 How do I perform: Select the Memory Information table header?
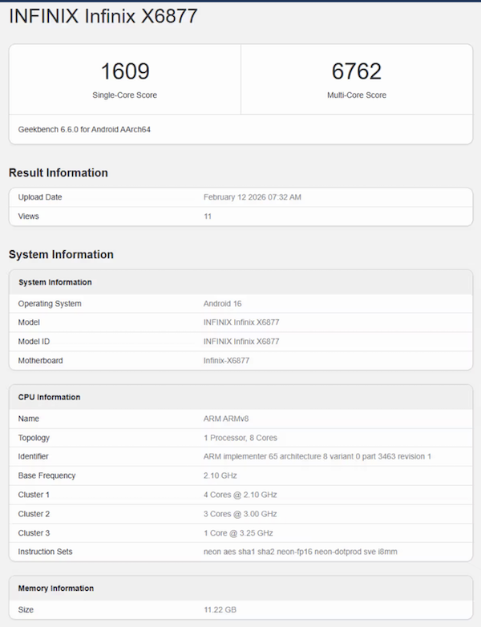56,589
